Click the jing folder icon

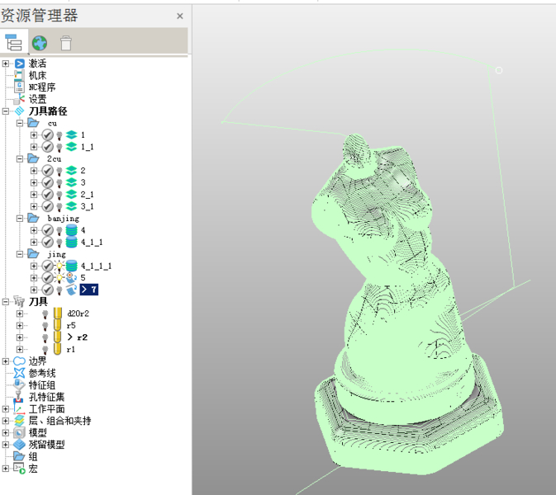(x=33, y=254)
